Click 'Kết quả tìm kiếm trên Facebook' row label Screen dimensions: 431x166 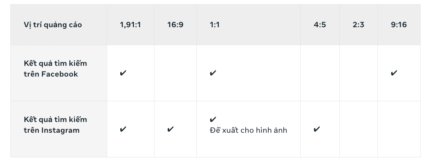55,69
